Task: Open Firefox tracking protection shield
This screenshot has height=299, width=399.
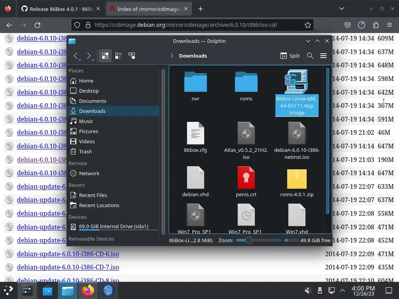Action: (x=77, y=25)
